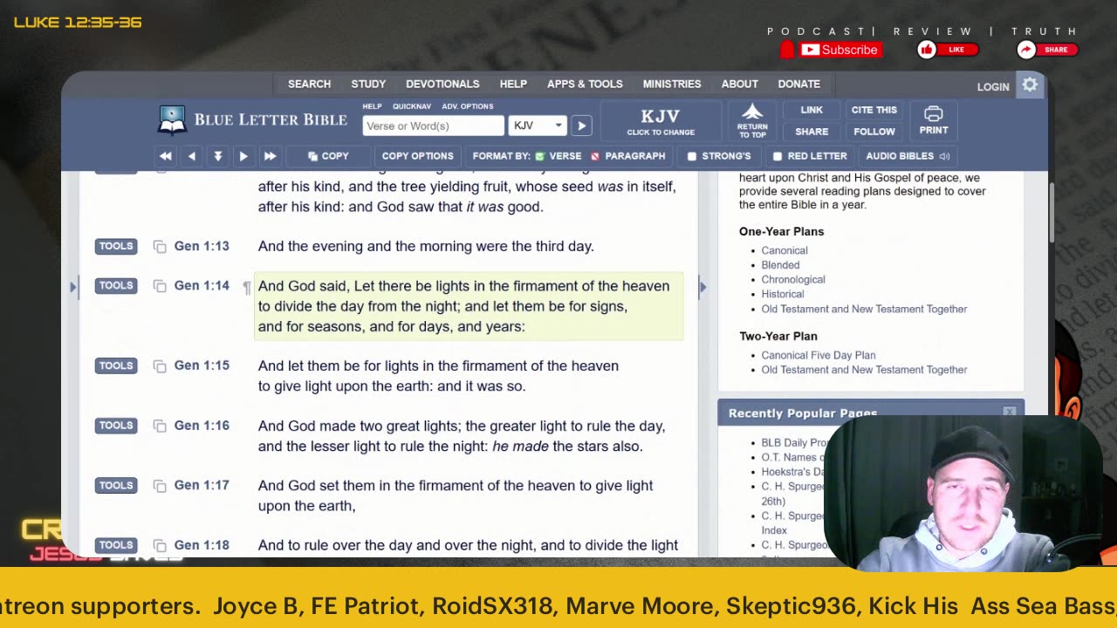Open the Historical reading plan link
1117x628 pixels.
(782, 294)
